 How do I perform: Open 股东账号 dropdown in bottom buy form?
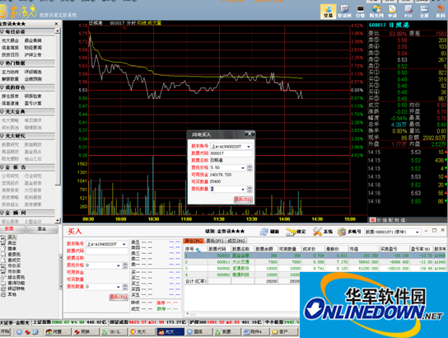(124, 244)
